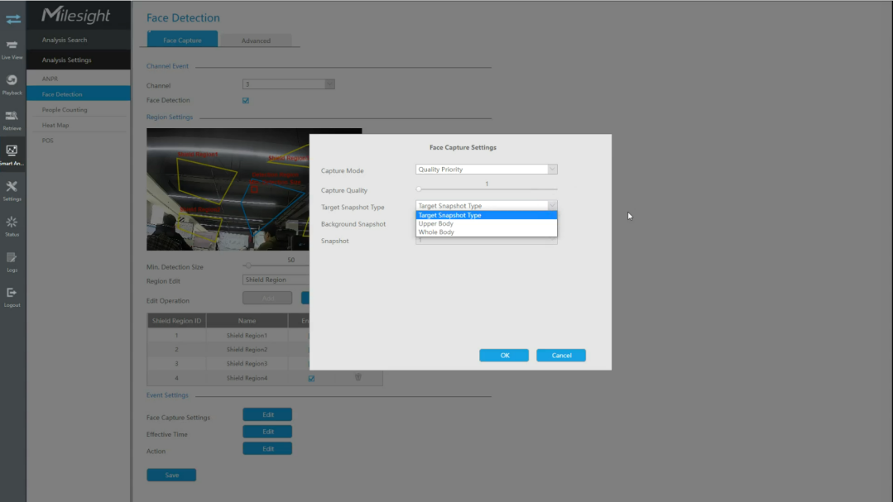Select Shield Region3 table row name
The width and height of the screenshot is (893, 502).
[x=247, y=363]
